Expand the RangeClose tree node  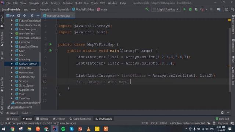[x=12, y=72]
